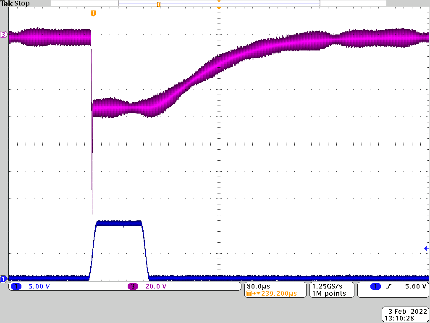Click the 80.0µs timebase readout
Image resolution: width=430 pixels, height=323 pixels.
258,286
